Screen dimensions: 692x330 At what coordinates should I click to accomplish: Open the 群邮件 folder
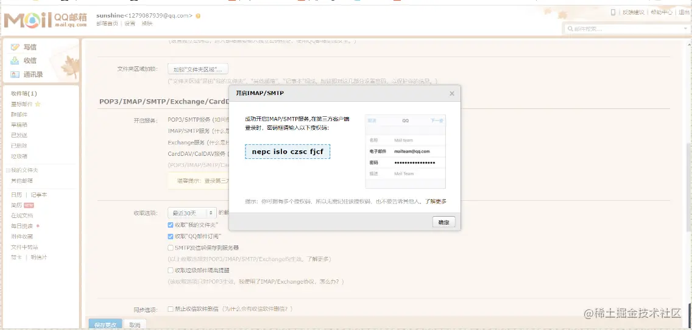(19, 114)
